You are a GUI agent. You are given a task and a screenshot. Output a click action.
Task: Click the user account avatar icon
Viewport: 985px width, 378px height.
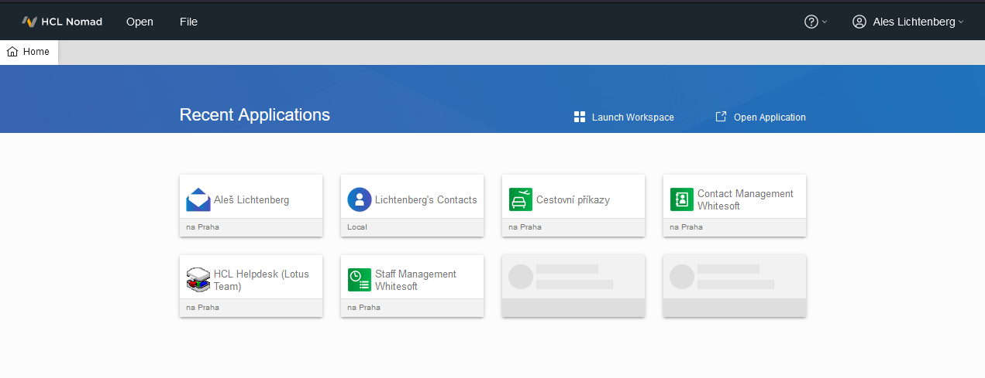[x=859, y=22]
